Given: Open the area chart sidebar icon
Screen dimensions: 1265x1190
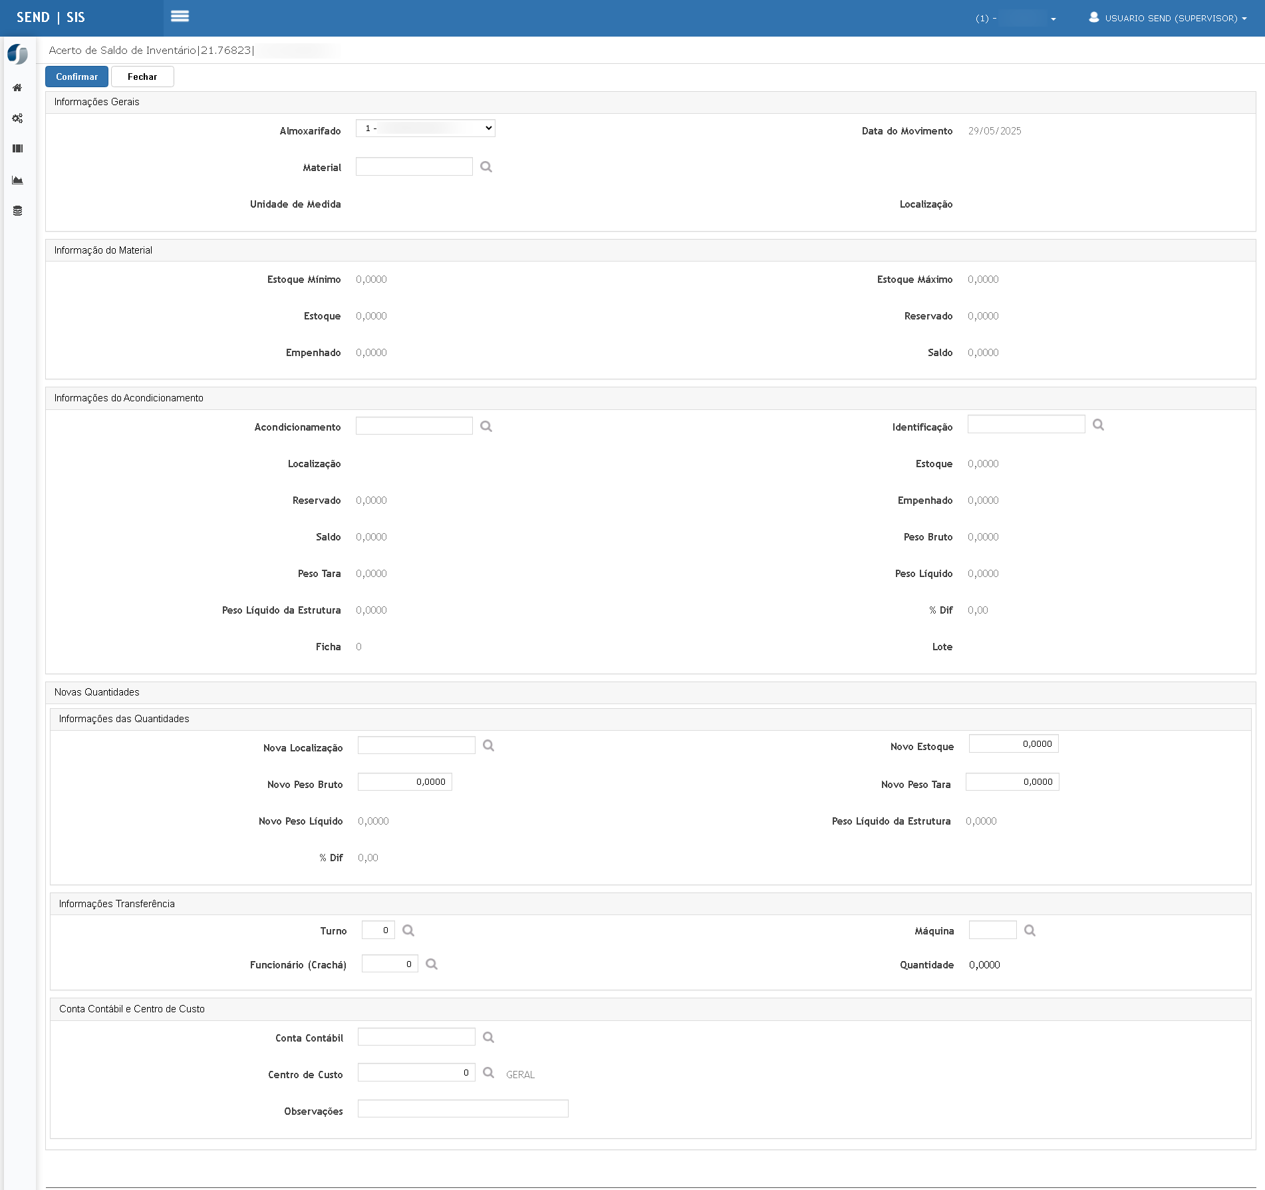Looking at the screenshot, I should coord(17,180).
